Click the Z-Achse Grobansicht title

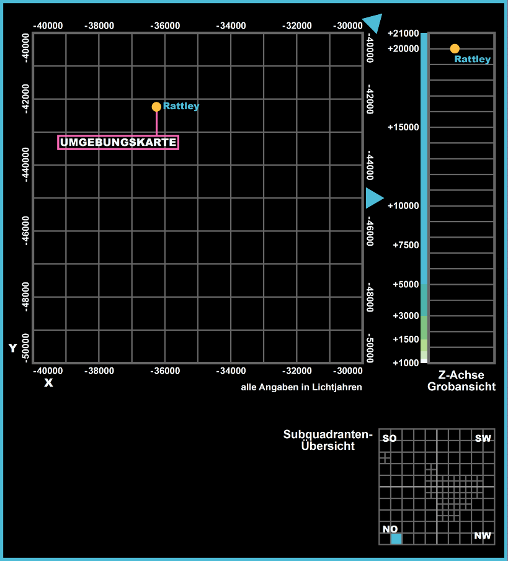[x=461, y=381]
